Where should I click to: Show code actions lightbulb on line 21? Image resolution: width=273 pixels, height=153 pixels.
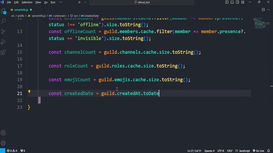click(29, 92)
